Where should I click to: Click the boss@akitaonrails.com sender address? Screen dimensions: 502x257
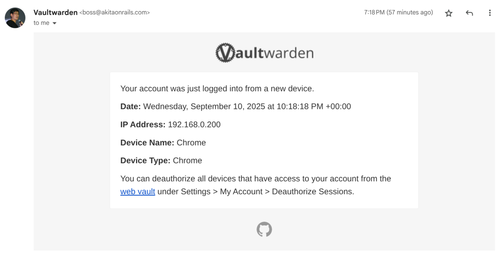pos(115,12)
